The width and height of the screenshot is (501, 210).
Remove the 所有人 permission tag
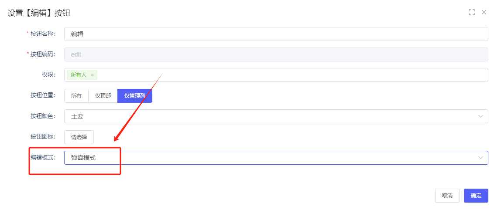pos(92,75)
